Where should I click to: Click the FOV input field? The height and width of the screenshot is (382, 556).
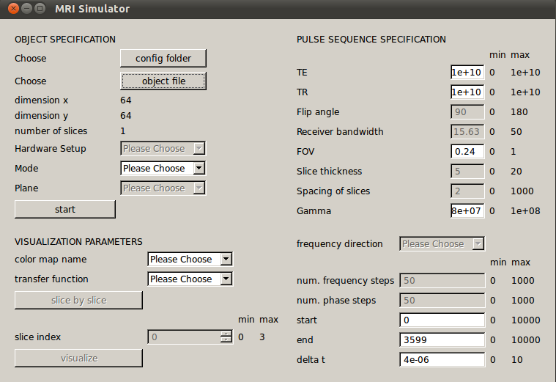coord(467,151)
